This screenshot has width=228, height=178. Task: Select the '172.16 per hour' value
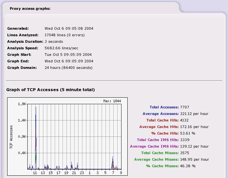coord(194,127)
